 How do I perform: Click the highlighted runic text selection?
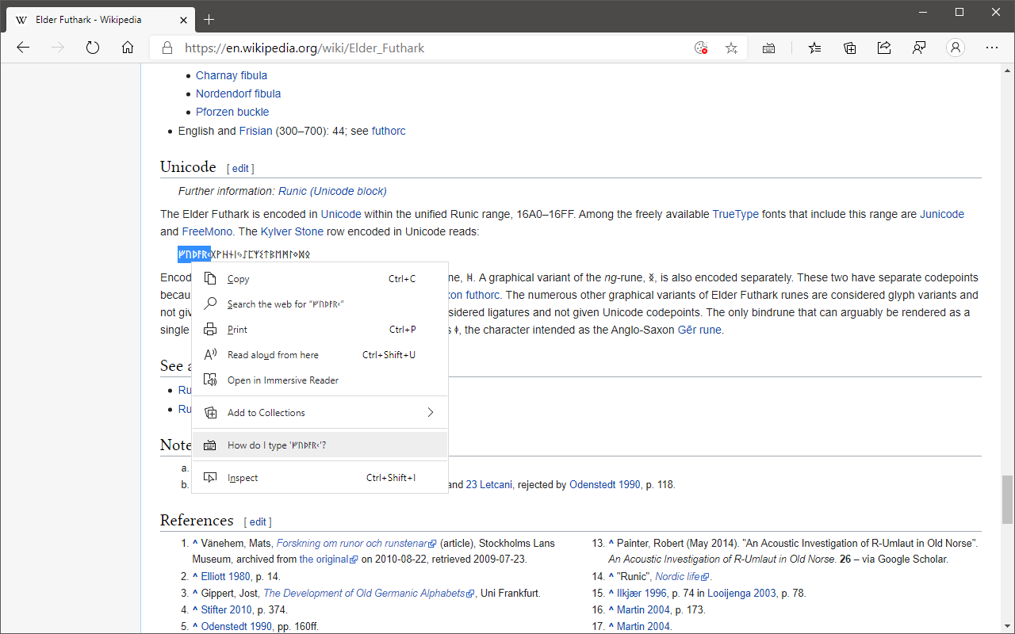(194, 254)
